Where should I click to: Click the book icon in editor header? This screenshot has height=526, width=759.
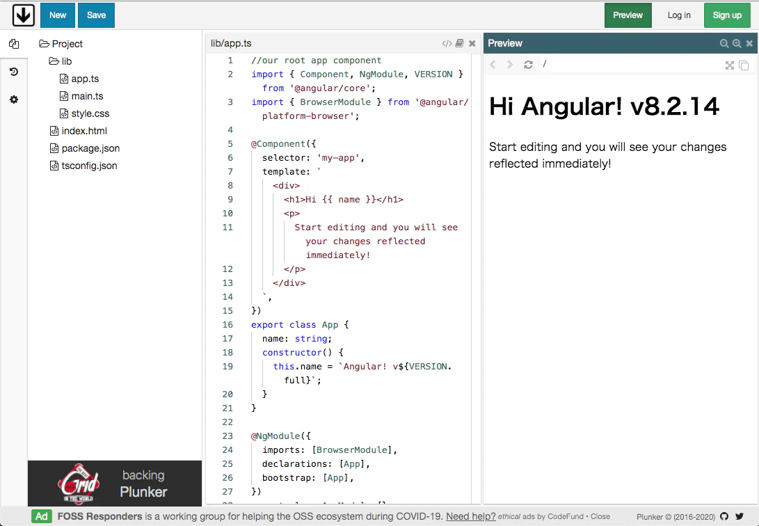(x=460, y=44)
